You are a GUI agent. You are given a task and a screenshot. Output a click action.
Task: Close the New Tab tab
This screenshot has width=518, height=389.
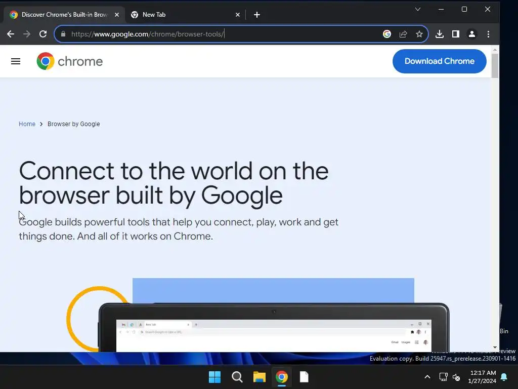point(238,15)
